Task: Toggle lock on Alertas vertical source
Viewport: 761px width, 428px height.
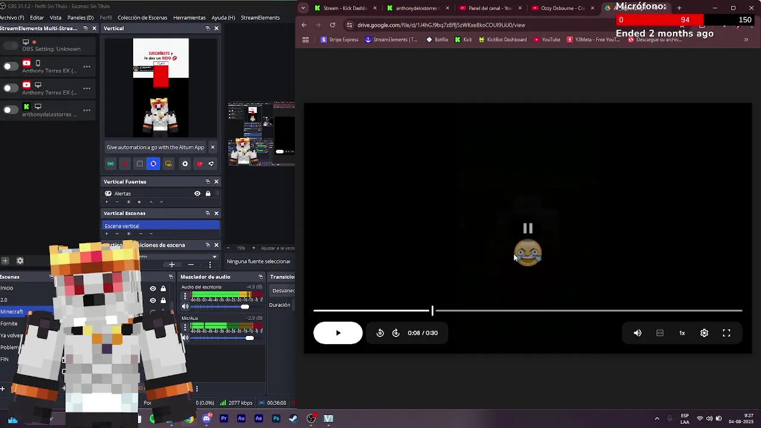Action: pyautogui.click(x=208, y=193)
